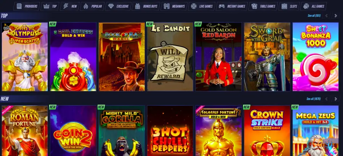This screenshot has height=156, width=343.
Task: Click the Slots machine icon
Action: click(284, 6)
